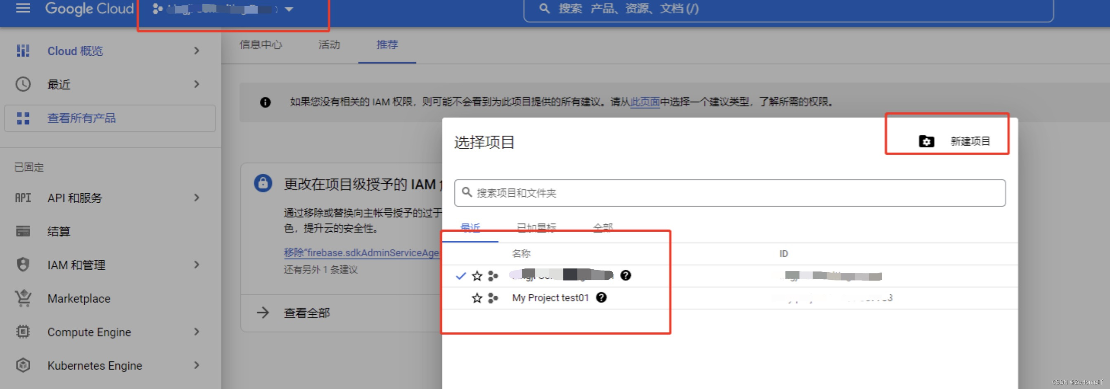Select the 已加星标 tab in dialog

[536, 228]
